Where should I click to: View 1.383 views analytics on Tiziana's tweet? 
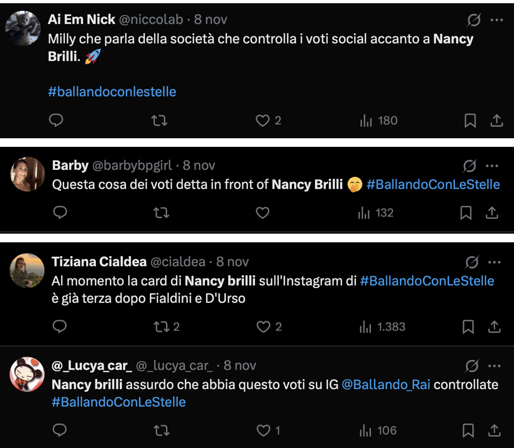(x=383, y=326)
